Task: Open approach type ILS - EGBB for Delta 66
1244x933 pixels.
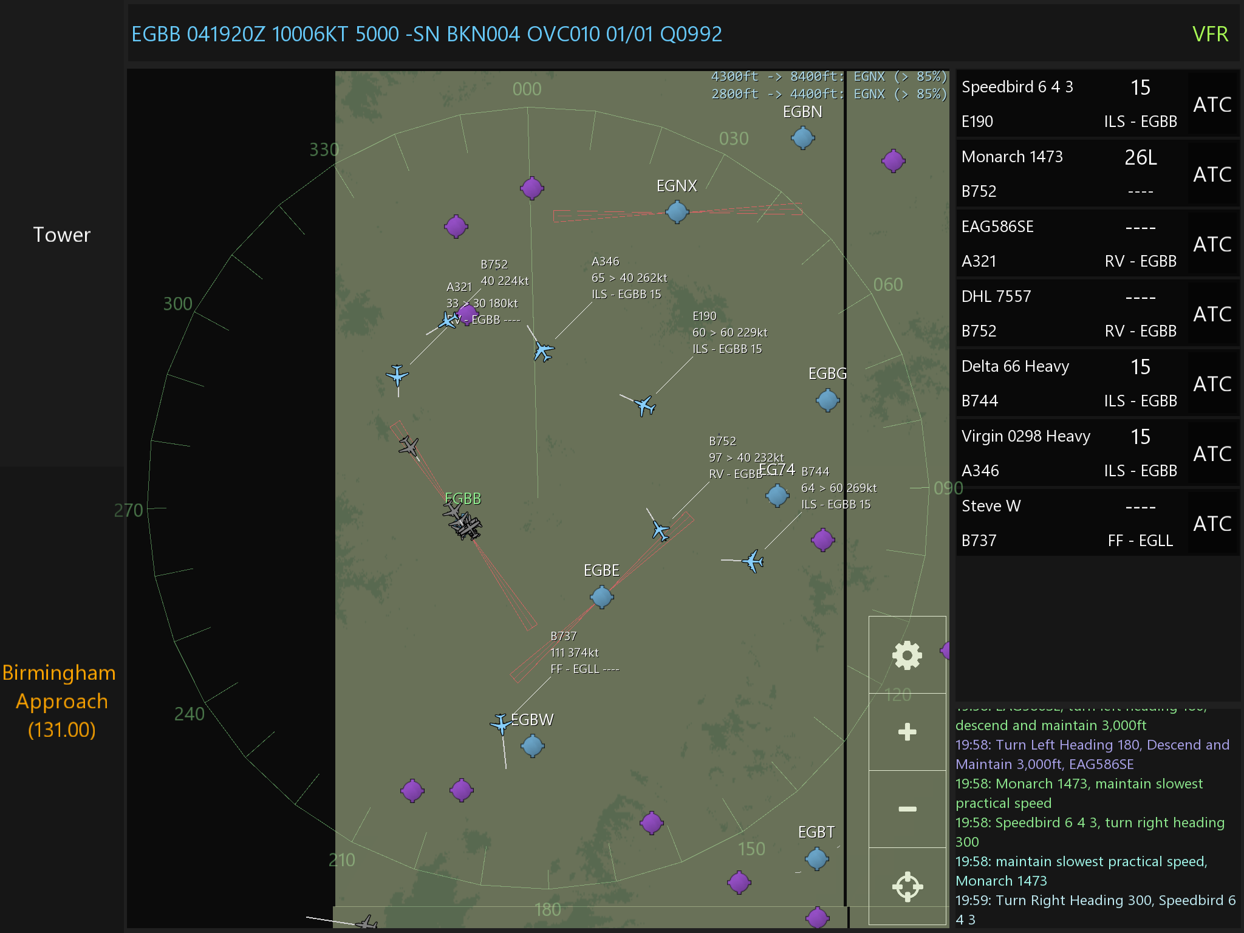Action: 1140,401
